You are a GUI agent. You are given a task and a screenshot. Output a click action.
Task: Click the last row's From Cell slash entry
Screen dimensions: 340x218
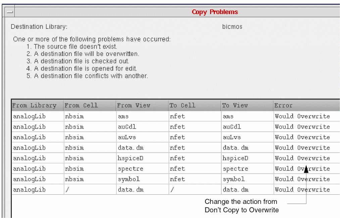click(67, 189)
